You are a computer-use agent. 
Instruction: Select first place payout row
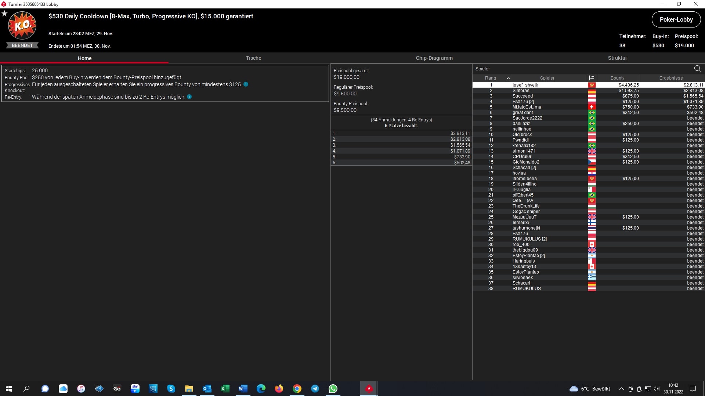401,133
